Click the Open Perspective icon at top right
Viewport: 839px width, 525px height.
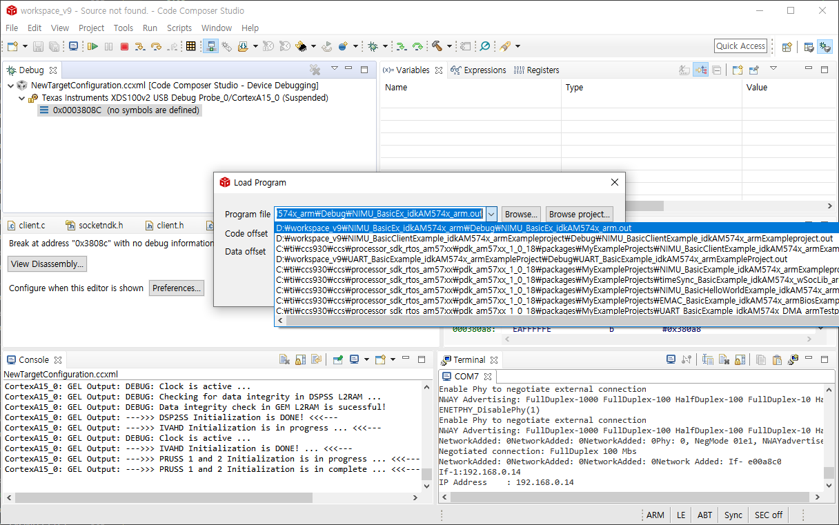(787, 47)
